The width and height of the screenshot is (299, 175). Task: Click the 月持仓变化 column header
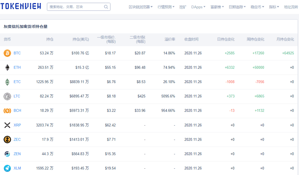pos(285,40)
